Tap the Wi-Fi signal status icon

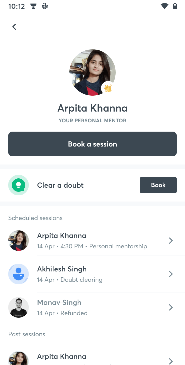coord(164,6)
